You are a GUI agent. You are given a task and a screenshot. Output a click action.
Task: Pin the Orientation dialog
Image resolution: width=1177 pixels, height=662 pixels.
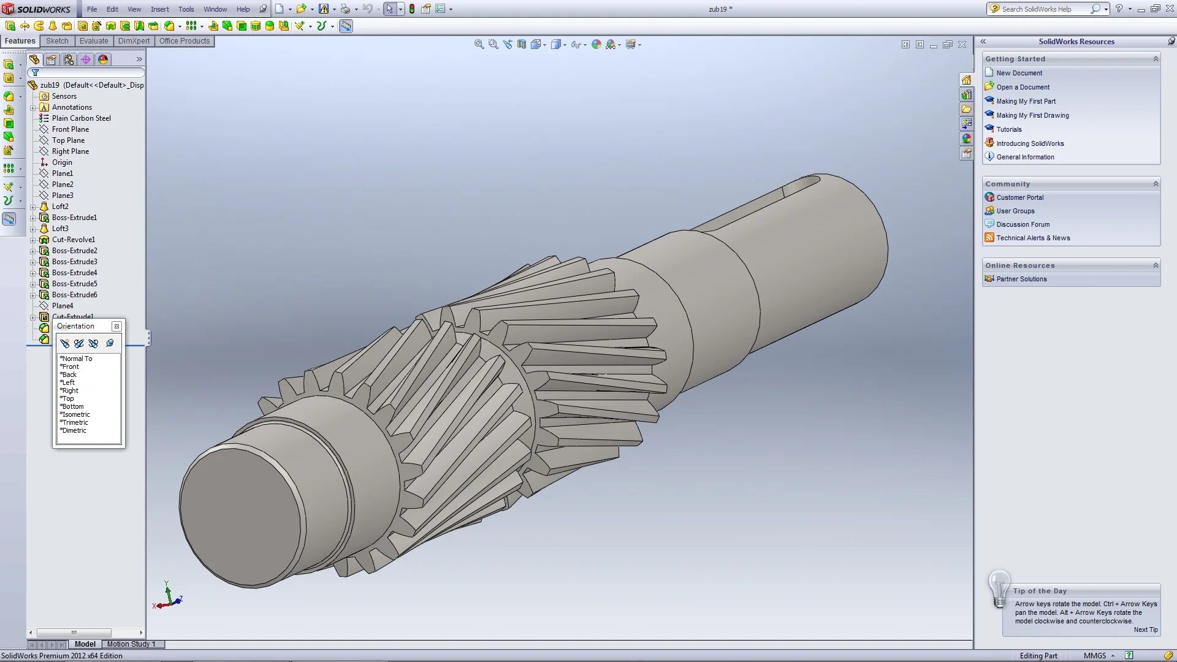110,343
